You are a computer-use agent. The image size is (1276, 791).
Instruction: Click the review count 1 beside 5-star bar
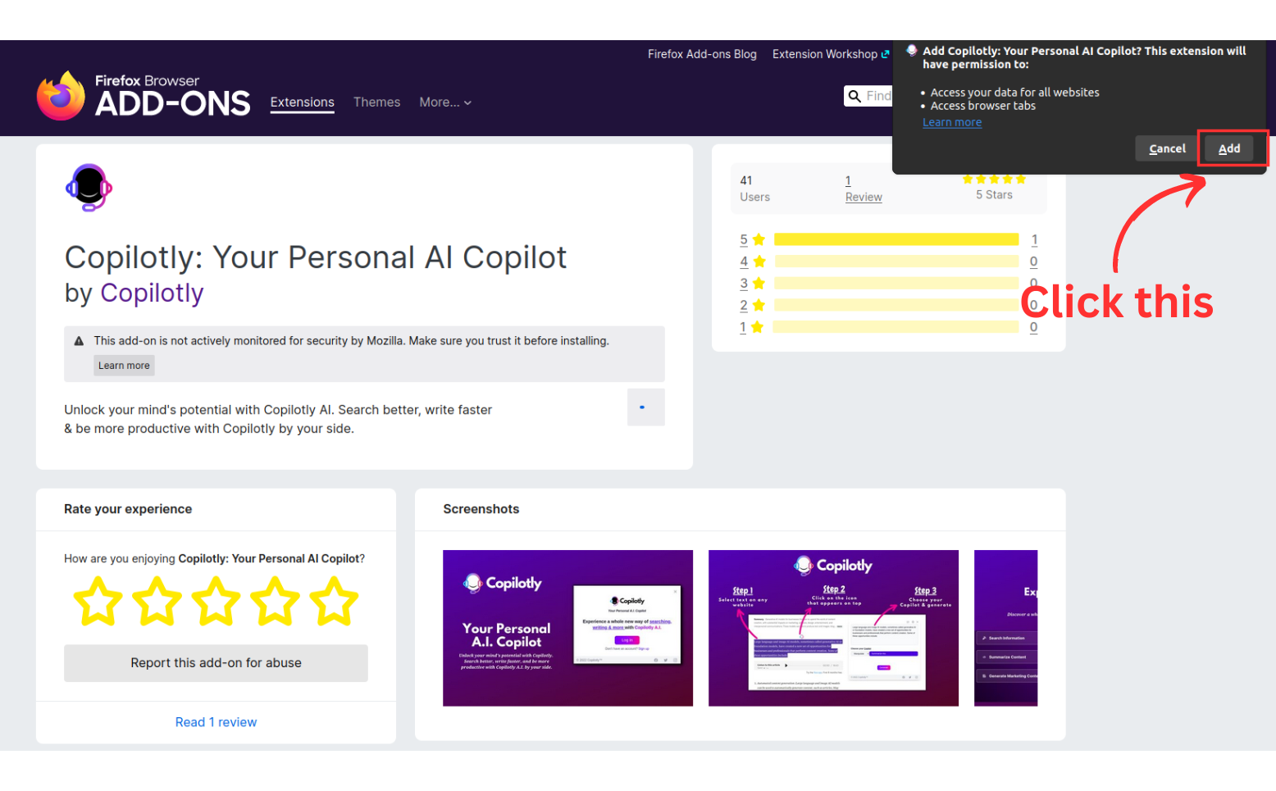point(1034,239)
